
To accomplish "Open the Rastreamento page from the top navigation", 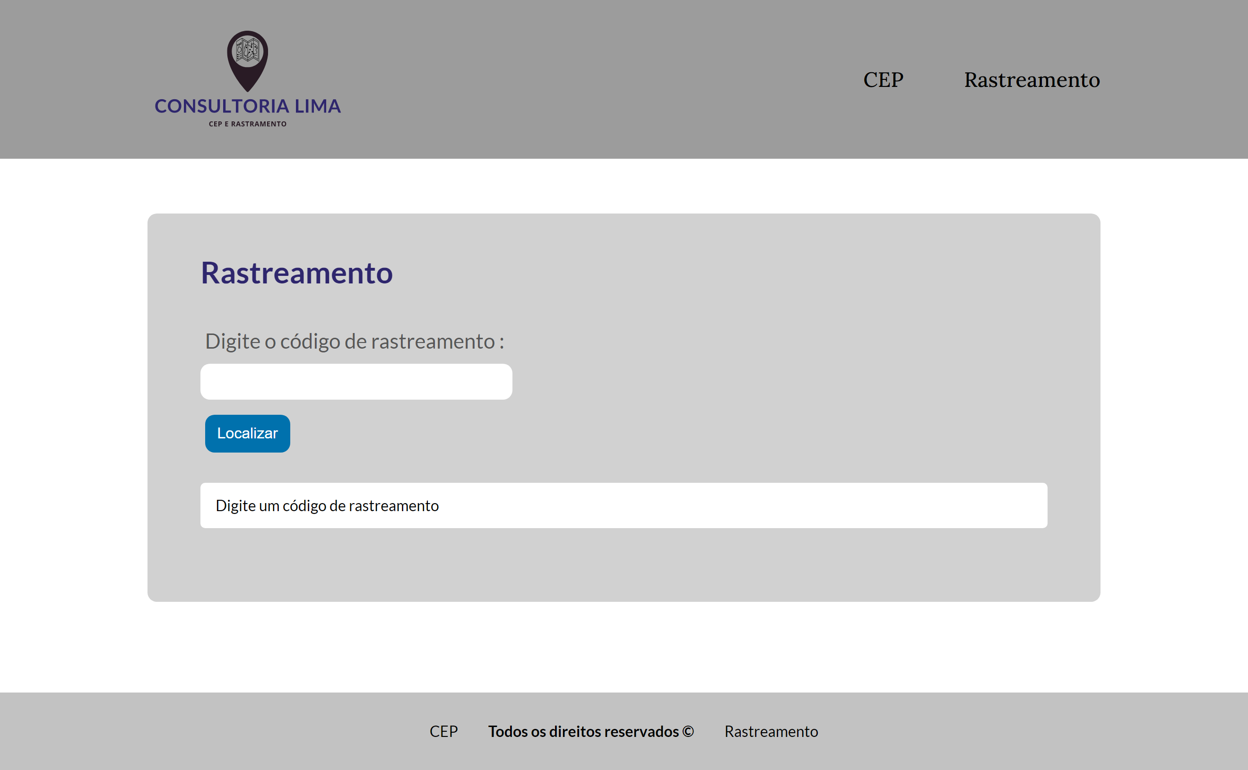I will coord(1031,79).
